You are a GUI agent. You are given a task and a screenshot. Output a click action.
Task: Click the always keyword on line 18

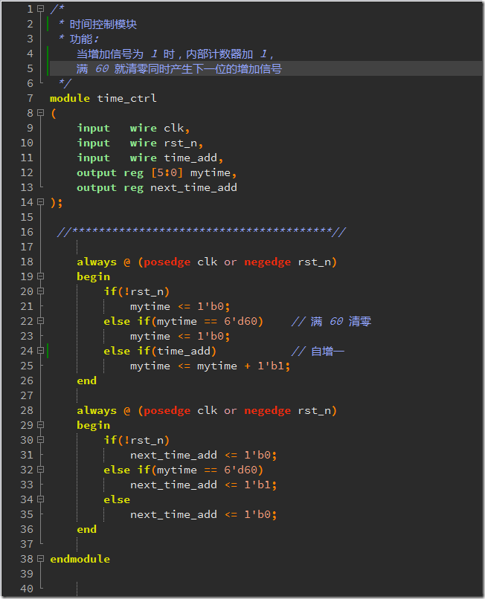(x=97, y=262)
